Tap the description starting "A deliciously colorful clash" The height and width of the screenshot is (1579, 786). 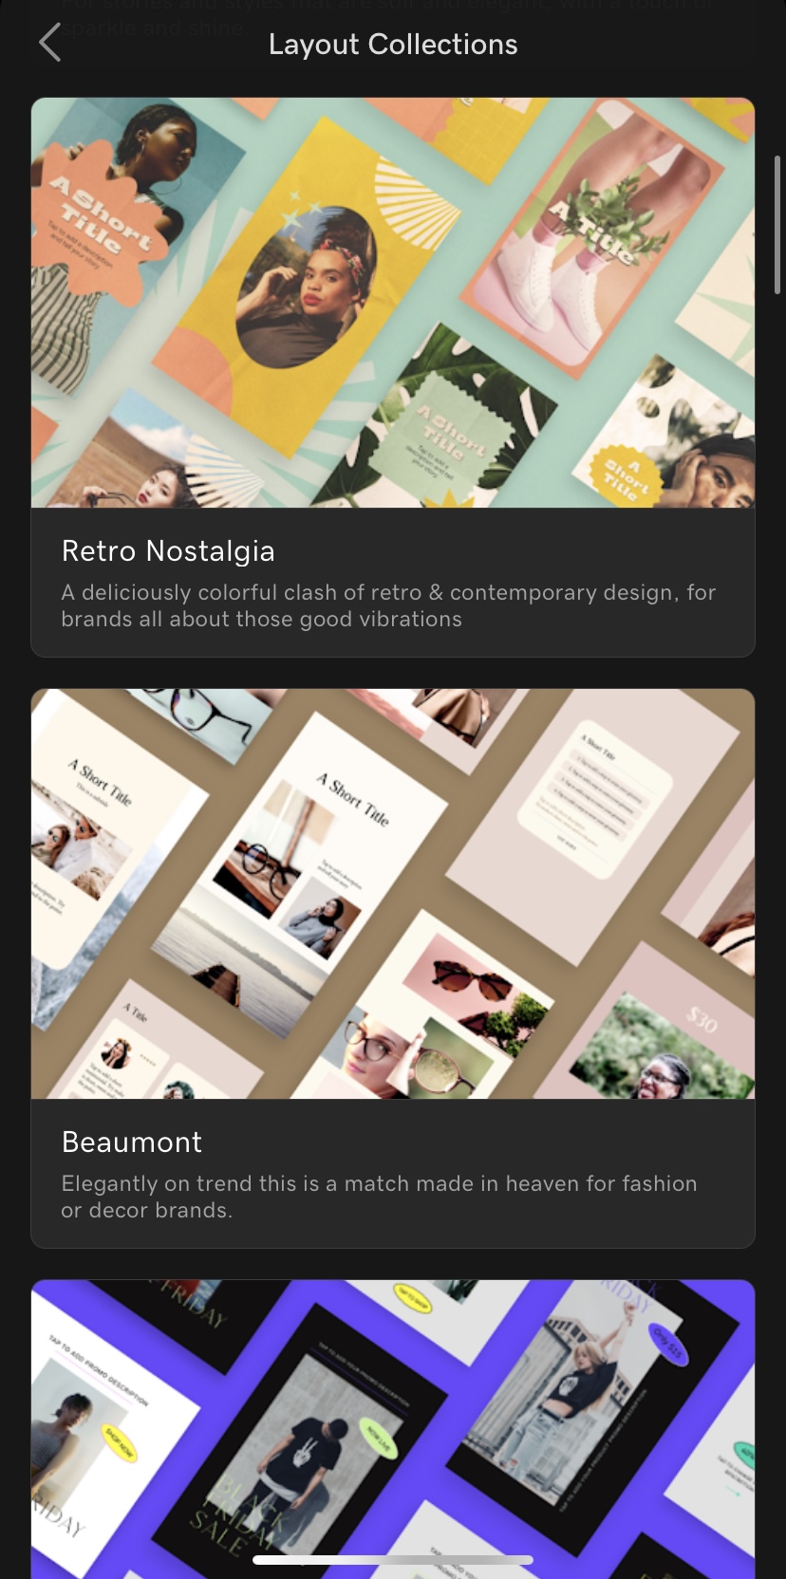point(388,605)
